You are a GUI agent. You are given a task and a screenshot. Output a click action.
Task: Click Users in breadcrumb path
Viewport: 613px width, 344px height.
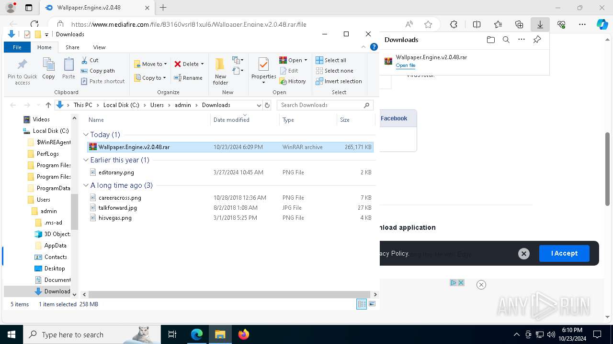pos(157,105)
